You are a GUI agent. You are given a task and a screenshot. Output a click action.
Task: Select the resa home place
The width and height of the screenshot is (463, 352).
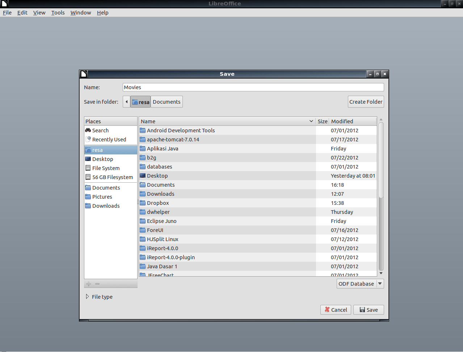click(x=97, y=150)
